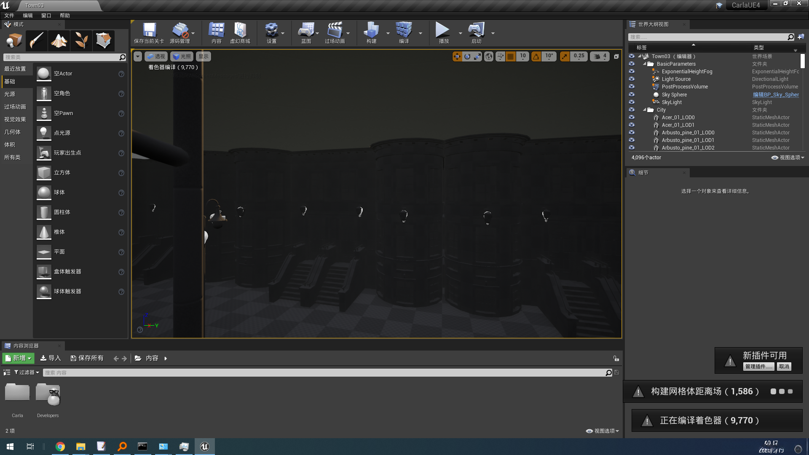Image resolution: width=809 pixels, height=455 pixels.
Task: Select the Foliage mode icon
Action: point(81,41)
